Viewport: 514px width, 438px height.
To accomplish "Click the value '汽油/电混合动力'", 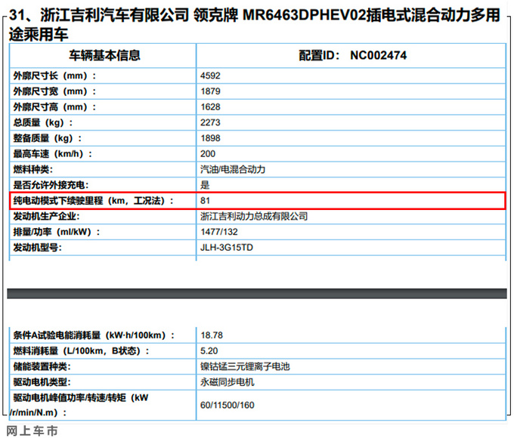I will pos(233,170).
